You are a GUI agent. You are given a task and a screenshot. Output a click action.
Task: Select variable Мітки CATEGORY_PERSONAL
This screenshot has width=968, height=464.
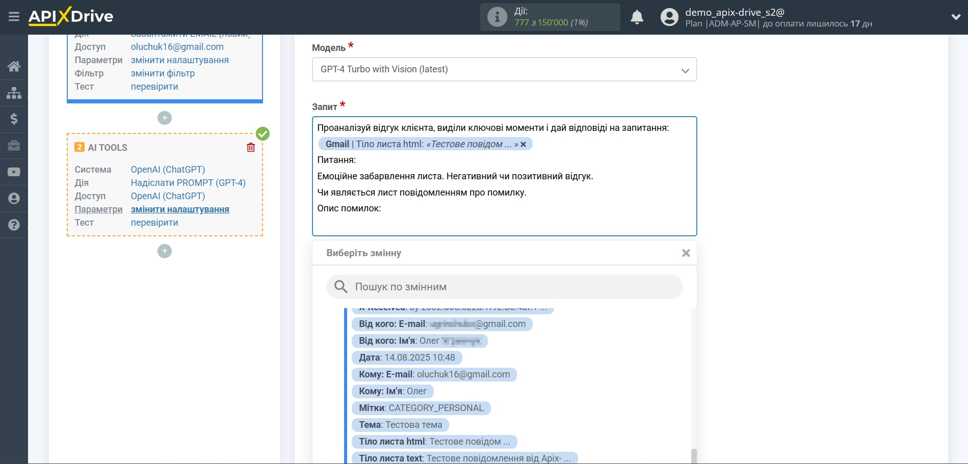coord(421,408)
